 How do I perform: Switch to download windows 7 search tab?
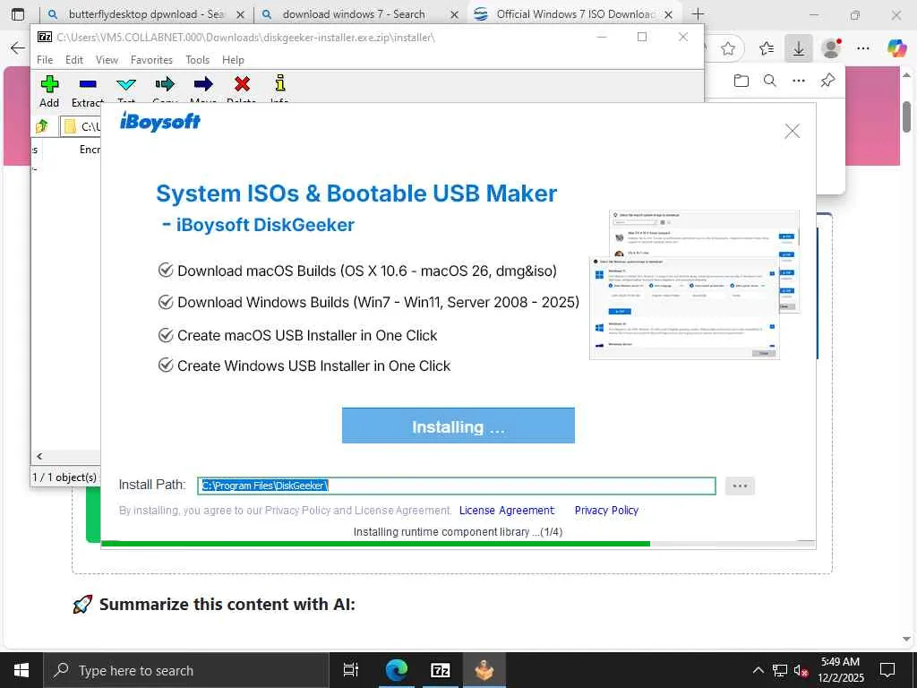[353, 14]
